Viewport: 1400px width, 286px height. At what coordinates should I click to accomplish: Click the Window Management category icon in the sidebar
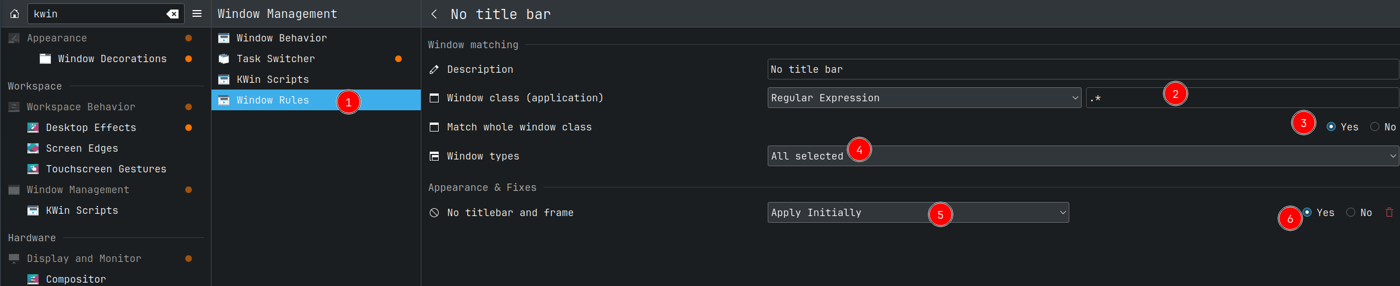click(x=14, y=190)
